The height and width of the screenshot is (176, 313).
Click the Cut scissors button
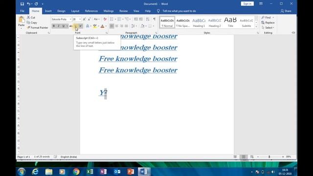(x=31, y=18)
